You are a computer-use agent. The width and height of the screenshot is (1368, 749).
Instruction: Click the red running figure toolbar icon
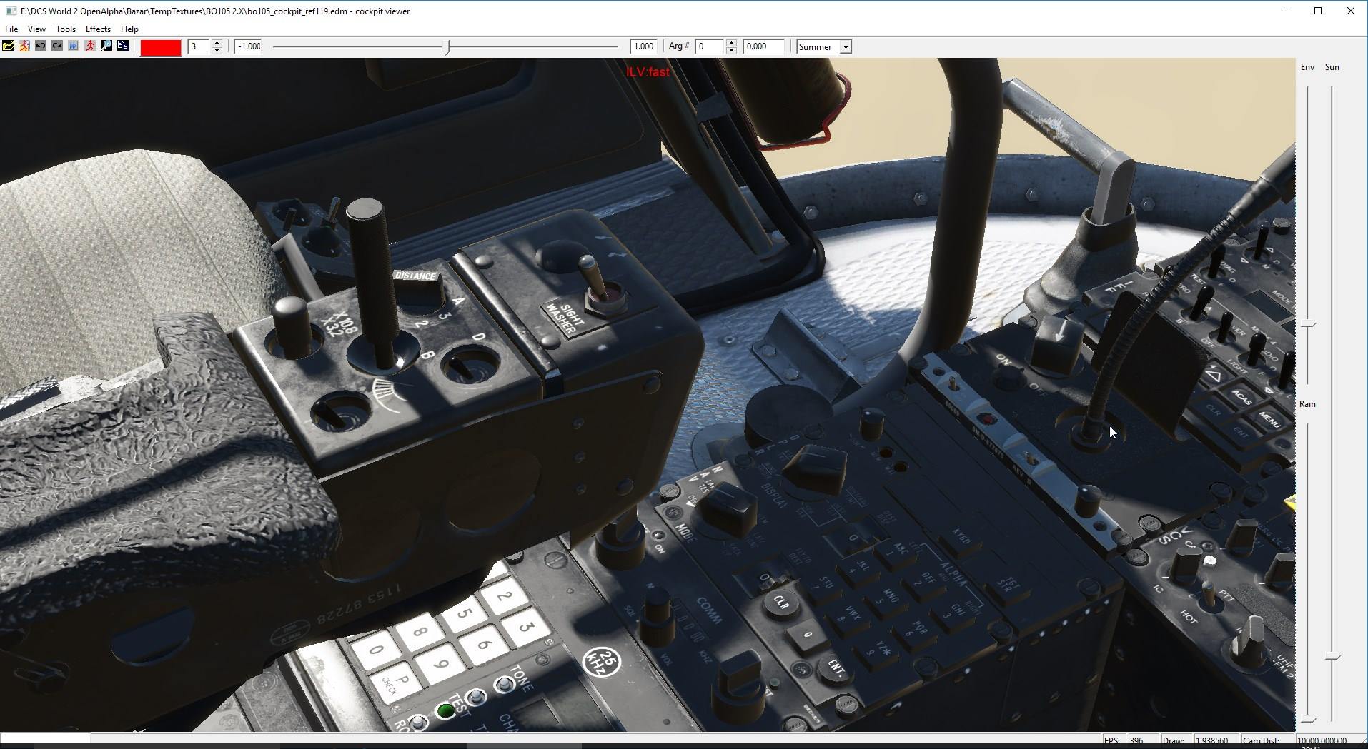tap(90, 46)
